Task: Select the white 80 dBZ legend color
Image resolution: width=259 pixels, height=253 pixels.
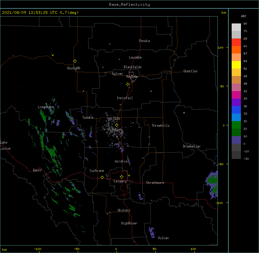Action: click(236, 27)
